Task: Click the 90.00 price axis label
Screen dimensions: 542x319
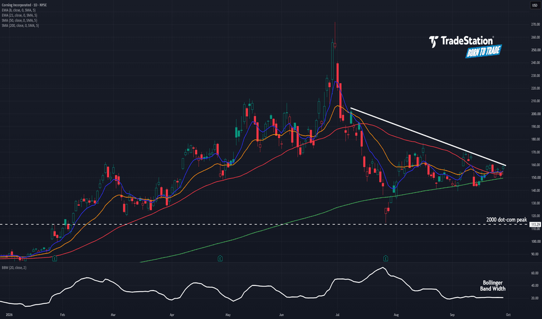Action: coord(535,254)
